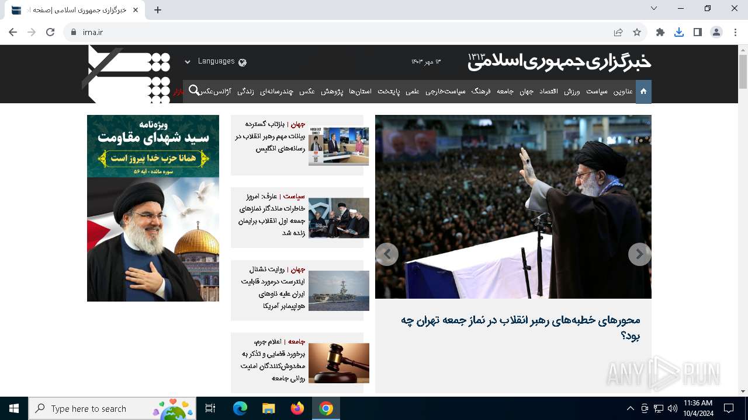Image resolution: width=748 pixels, height=420 pixels.
Task: Open a new browser tab
Action: pos(158,10)
